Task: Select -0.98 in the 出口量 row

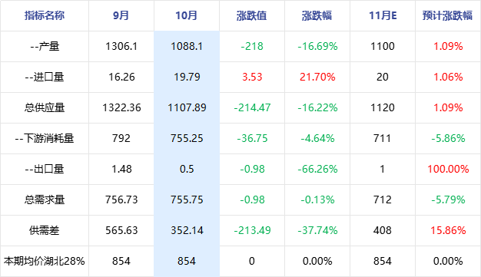Action: [252, 169]
